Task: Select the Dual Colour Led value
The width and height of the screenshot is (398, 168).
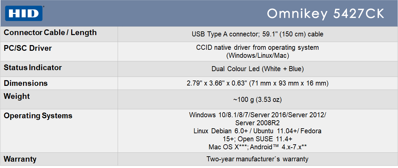Action: 258,69
